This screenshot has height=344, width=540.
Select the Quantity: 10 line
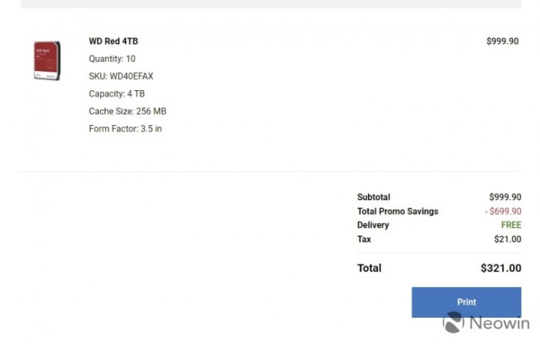pos(112,59)
